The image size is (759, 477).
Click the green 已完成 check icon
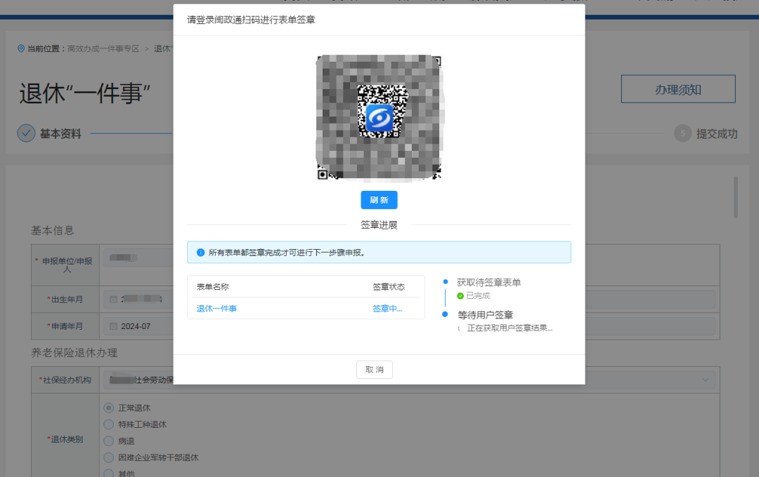coord(460,296)
